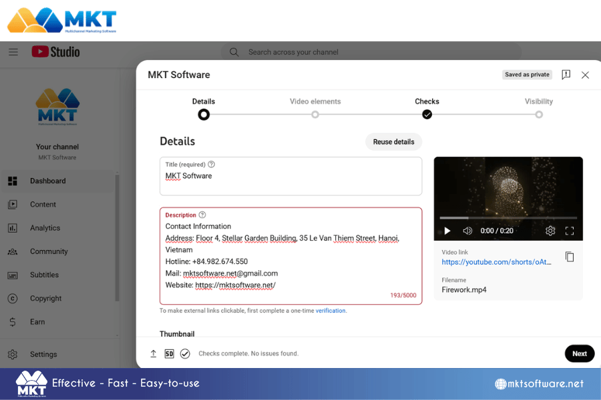Viewport: 601px width, 400px height.
Task: Click the Reuse details button
Action: coord(393,142)
